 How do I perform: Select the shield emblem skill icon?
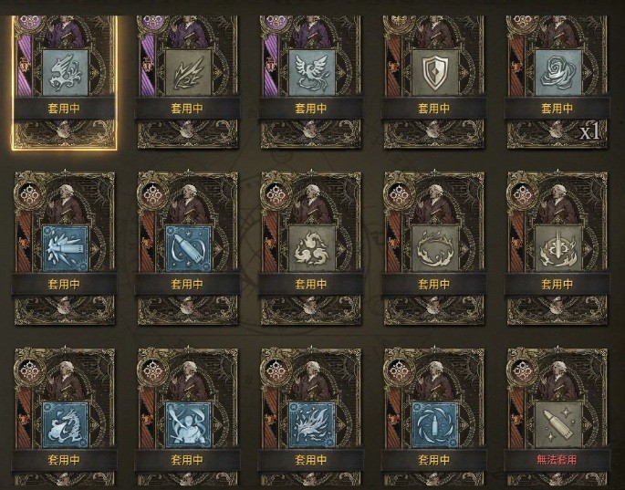click(x=434, y=73)
